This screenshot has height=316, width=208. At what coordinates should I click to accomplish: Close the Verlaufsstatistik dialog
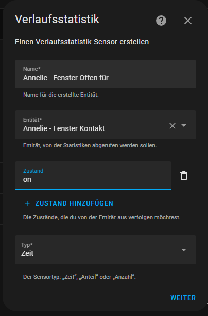(188, 21)
